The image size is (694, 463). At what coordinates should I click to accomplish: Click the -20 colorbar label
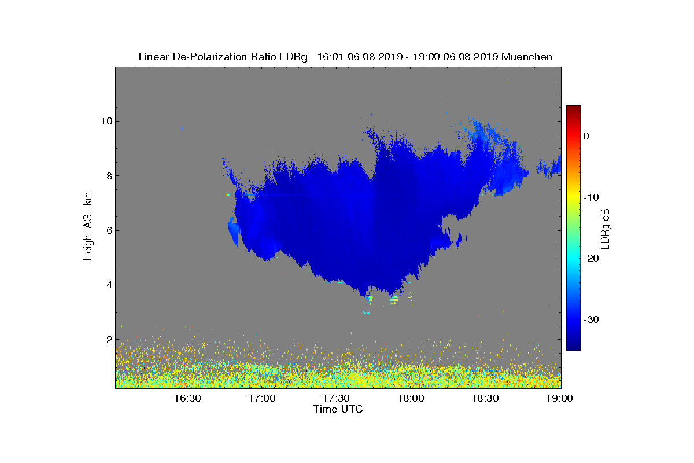pos(591,258)
